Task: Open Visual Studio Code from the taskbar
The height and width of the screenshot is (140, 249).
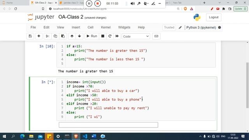Action: tap(85, 136)
